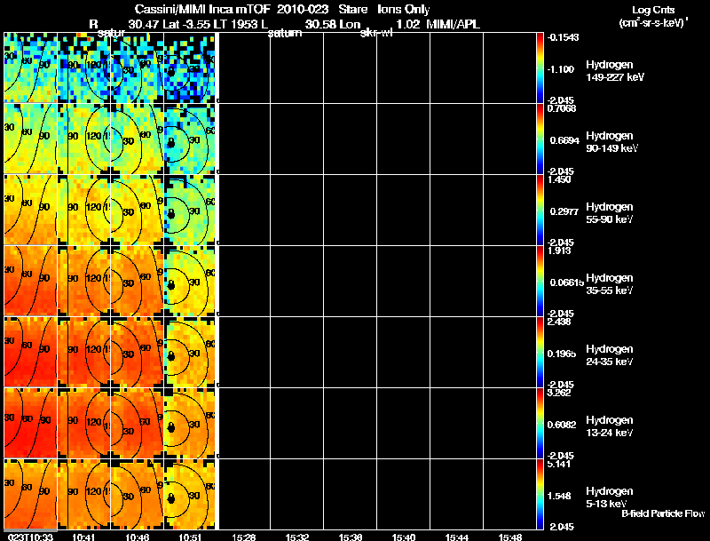710x541 pixels.
Task: Click the Hydrogen 5-13 keV channel label
Action: point(609,497)
